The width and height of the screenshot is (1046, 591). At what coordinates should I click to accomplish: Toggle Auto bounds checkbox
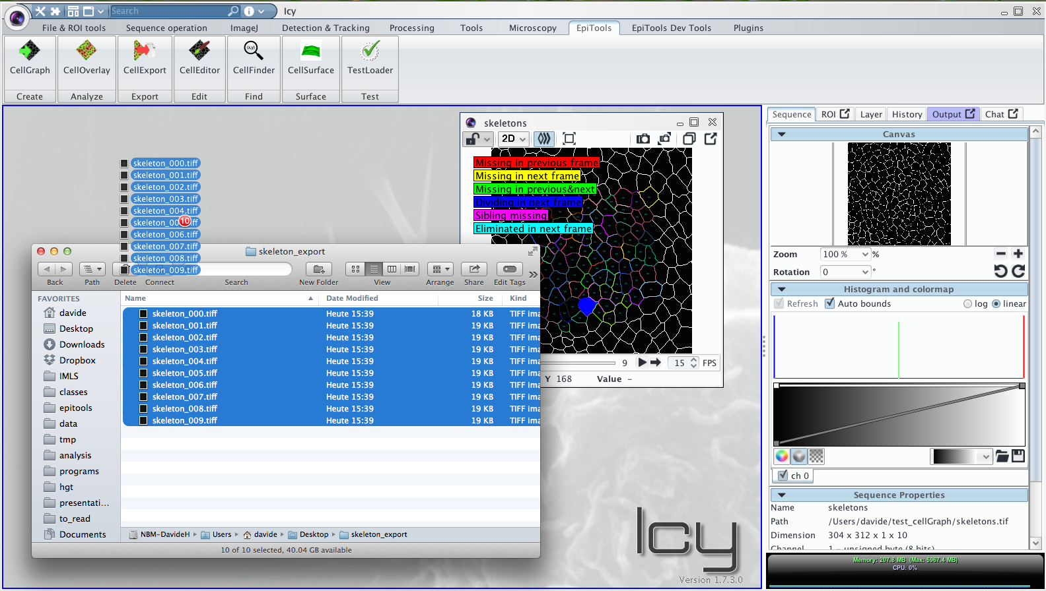click(830, 303)
